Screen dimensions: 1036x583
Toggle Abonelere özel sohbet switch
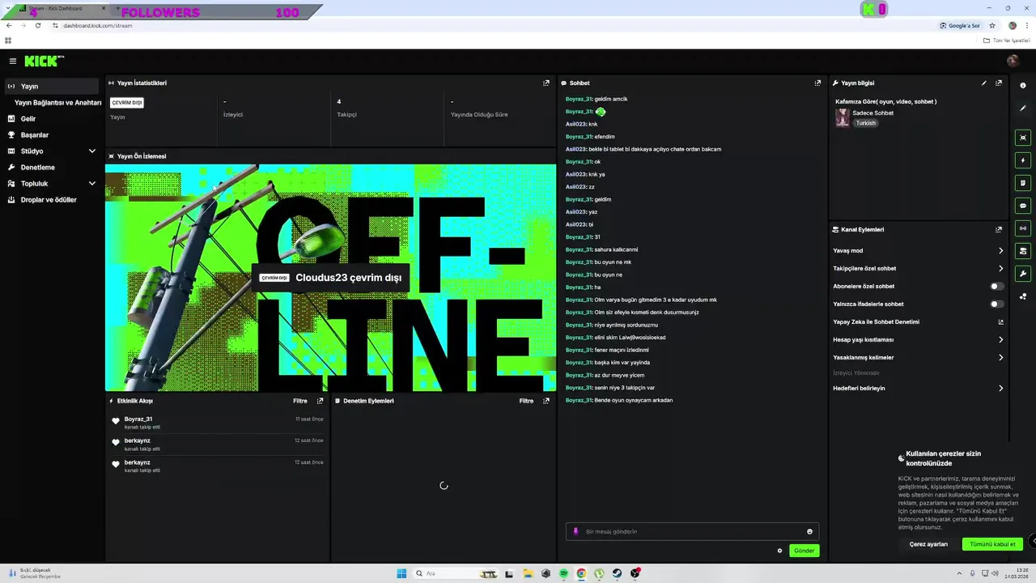tap(997, 287)
